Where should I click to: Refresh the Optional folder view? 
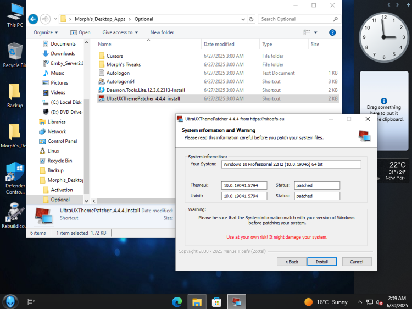point(251,19)
